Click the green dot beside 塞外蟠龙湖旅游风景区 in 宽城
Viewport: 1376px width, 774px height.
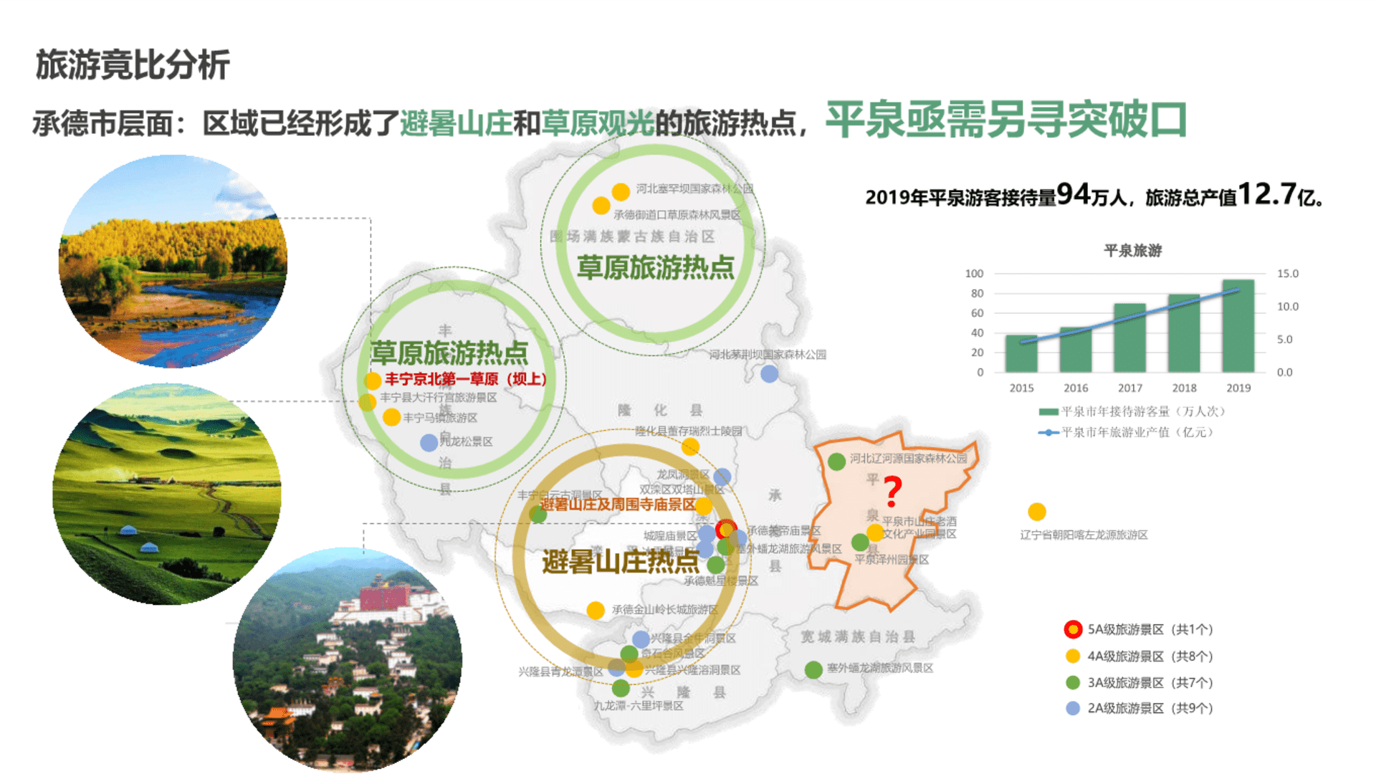pyautogui.click(x=813, y=669)
